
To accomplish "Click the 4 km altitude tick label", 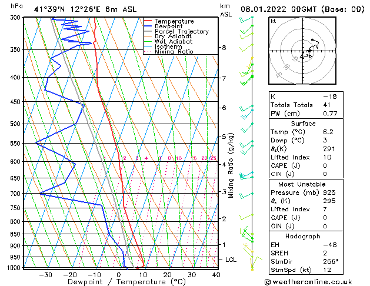I will 224,164.
